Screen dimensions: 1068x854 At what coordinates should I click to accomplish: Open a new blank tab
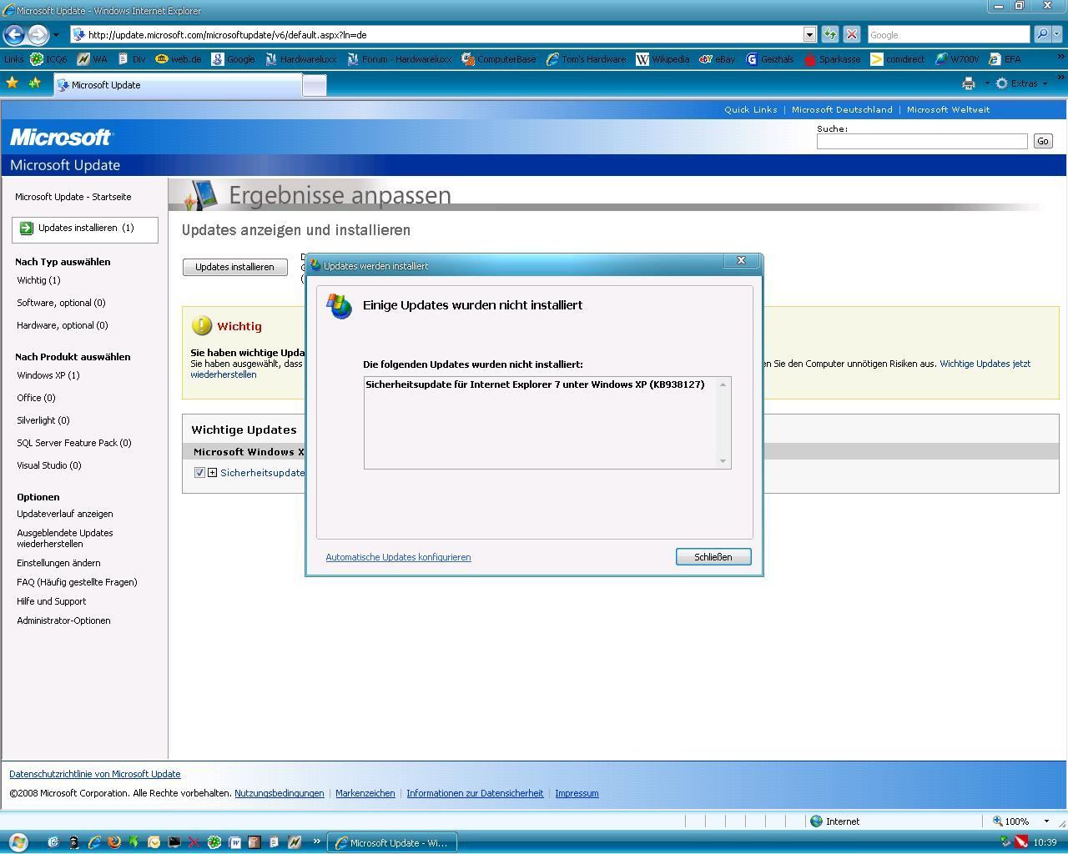pyautogui.click(x=314, y=85)
